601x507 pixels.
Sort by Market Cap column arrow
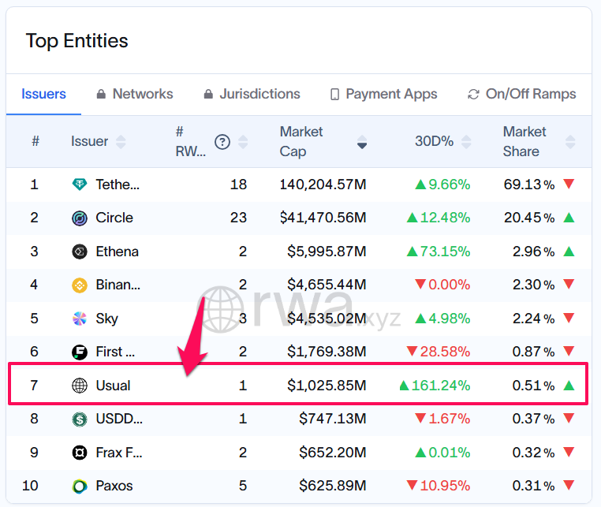[x=362, y=142]
